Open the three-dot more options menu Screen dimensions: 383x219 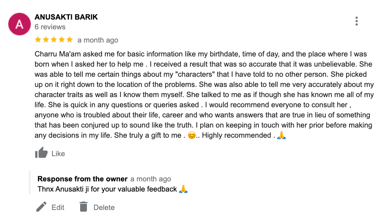click(356, 21)
